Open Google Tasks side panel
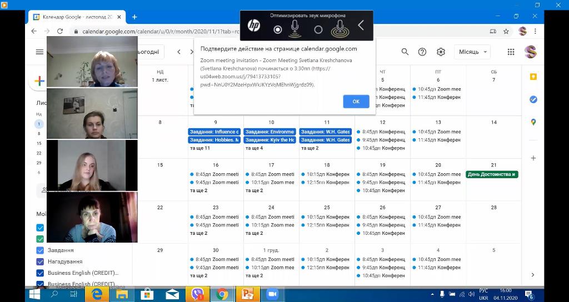The image size is (569, 302). (533, 99)
